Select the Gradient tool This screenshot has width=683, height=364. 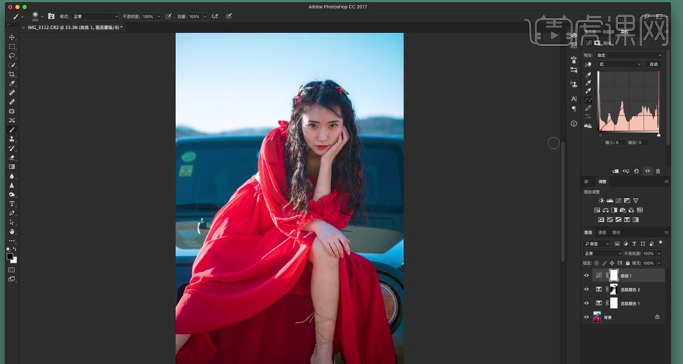(x=12, y=167)
